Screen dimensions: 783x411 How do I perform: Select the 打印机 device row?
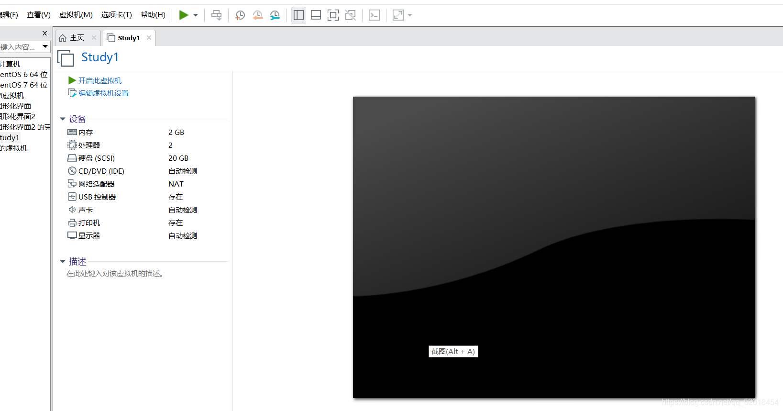[146, 222]
